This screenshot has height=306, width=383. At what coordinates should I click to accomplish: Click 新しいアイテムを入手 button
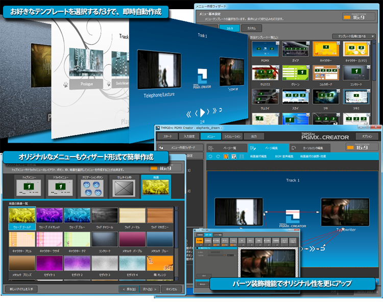[x=21, y=289]
